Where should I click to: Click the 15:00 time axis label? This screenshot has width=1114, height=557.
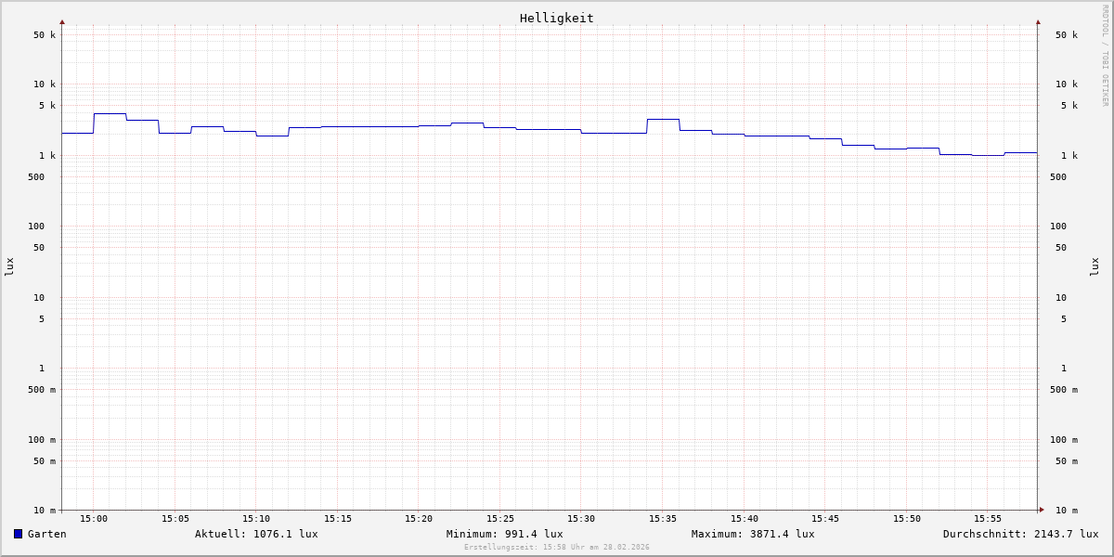tap(94, 519)
